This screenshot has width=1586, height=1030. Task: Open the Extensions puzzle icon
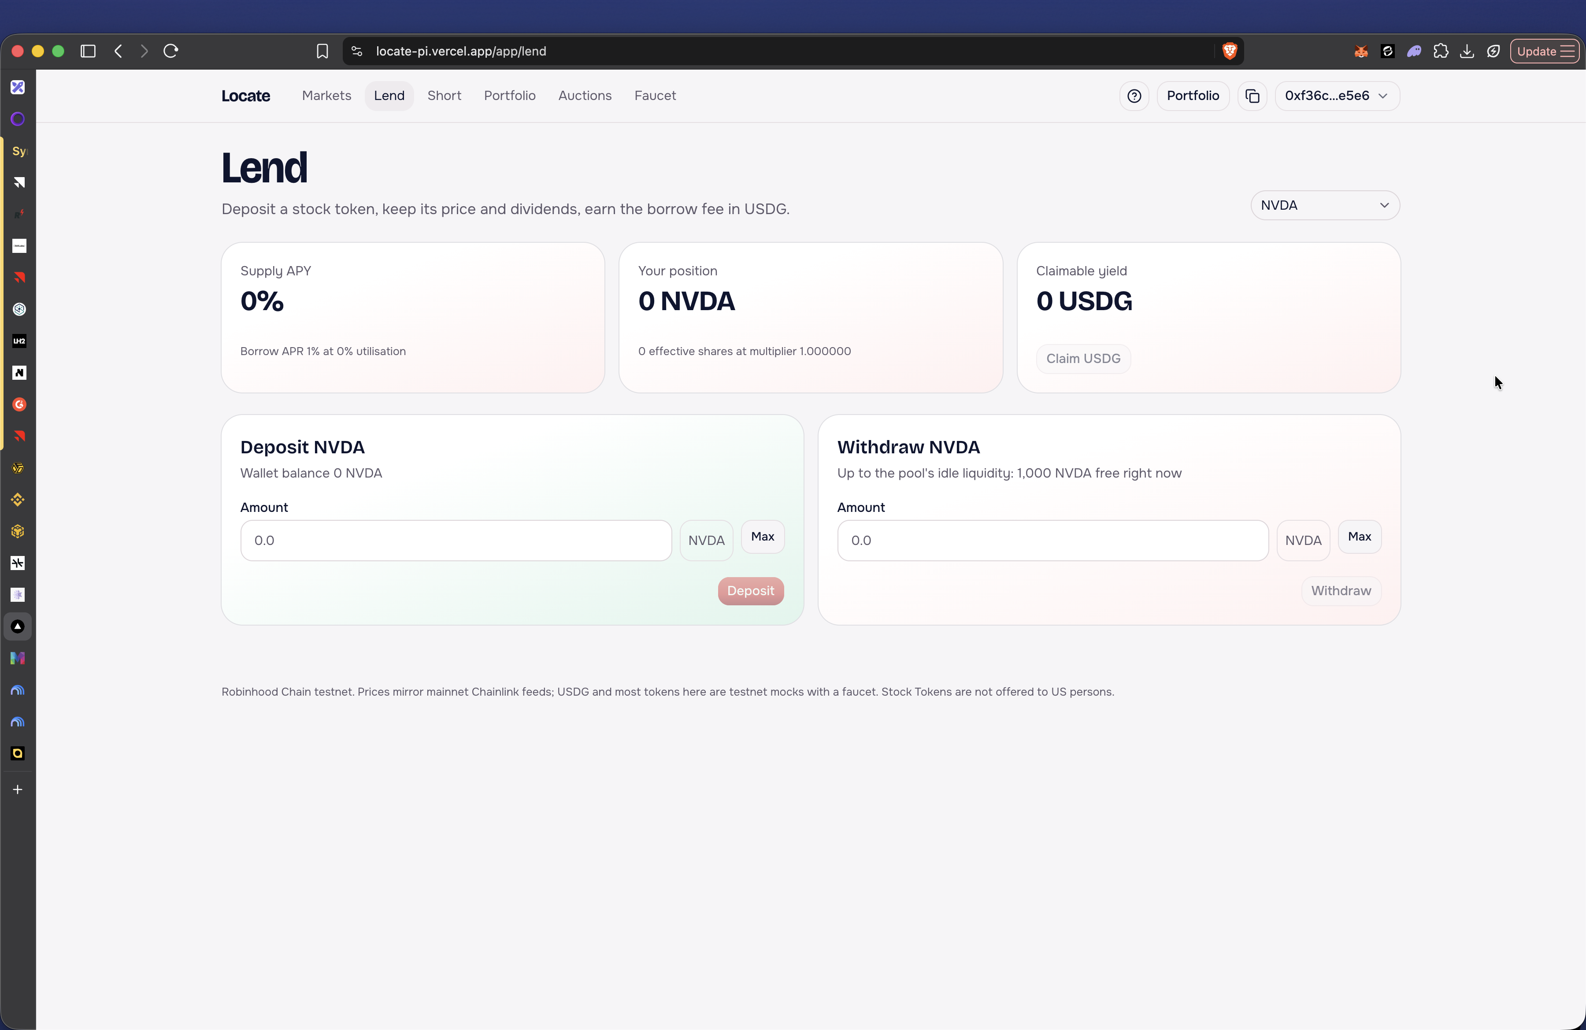coord(1441,51)
